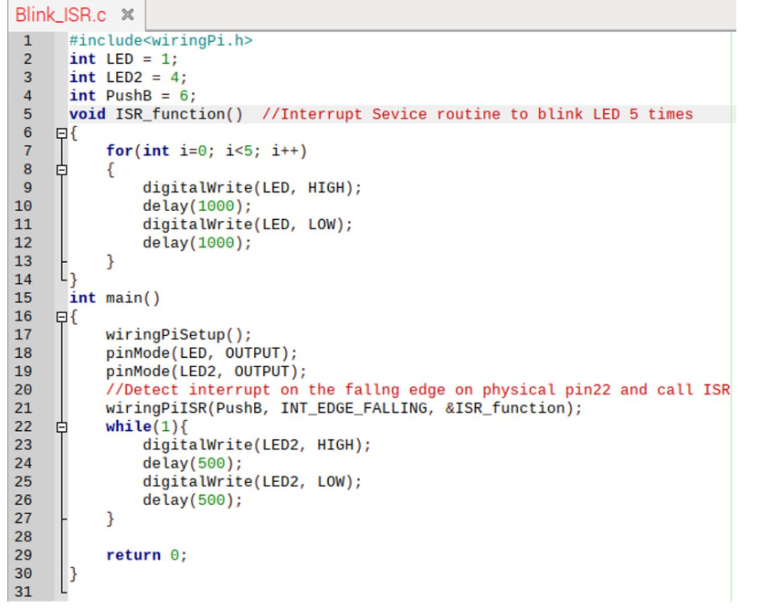
Task: Click line number 31 in the margin
Action: coord(24,592)
